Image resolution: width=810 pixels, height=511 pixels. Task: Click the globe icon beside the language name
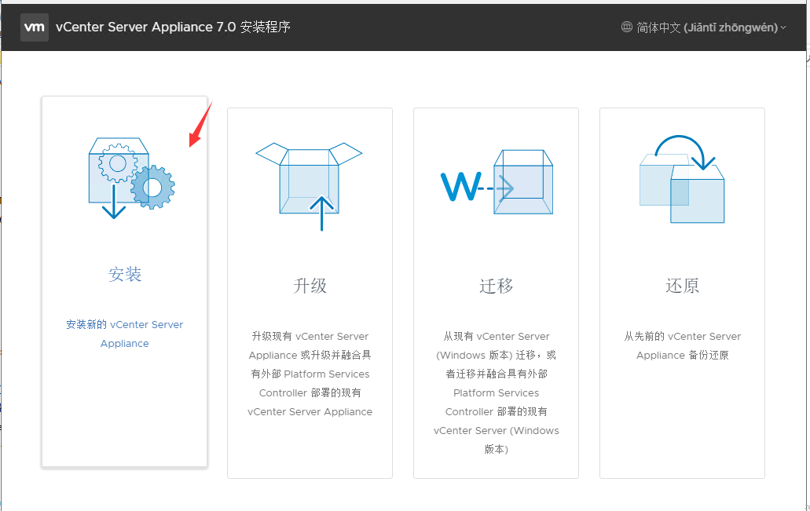tap(626, 27)
